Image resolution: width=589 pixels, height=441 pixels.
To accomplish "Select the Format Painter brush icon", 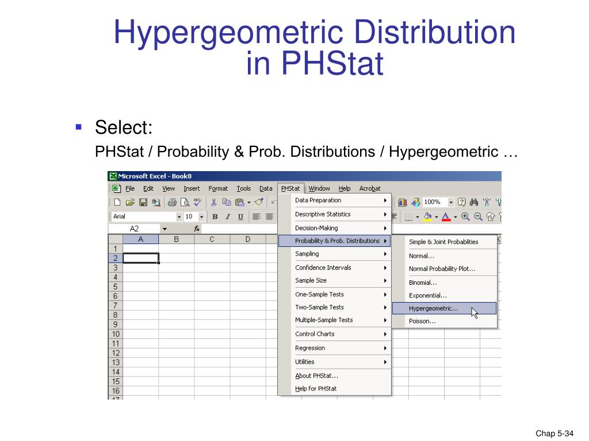I will pos(259,202).
